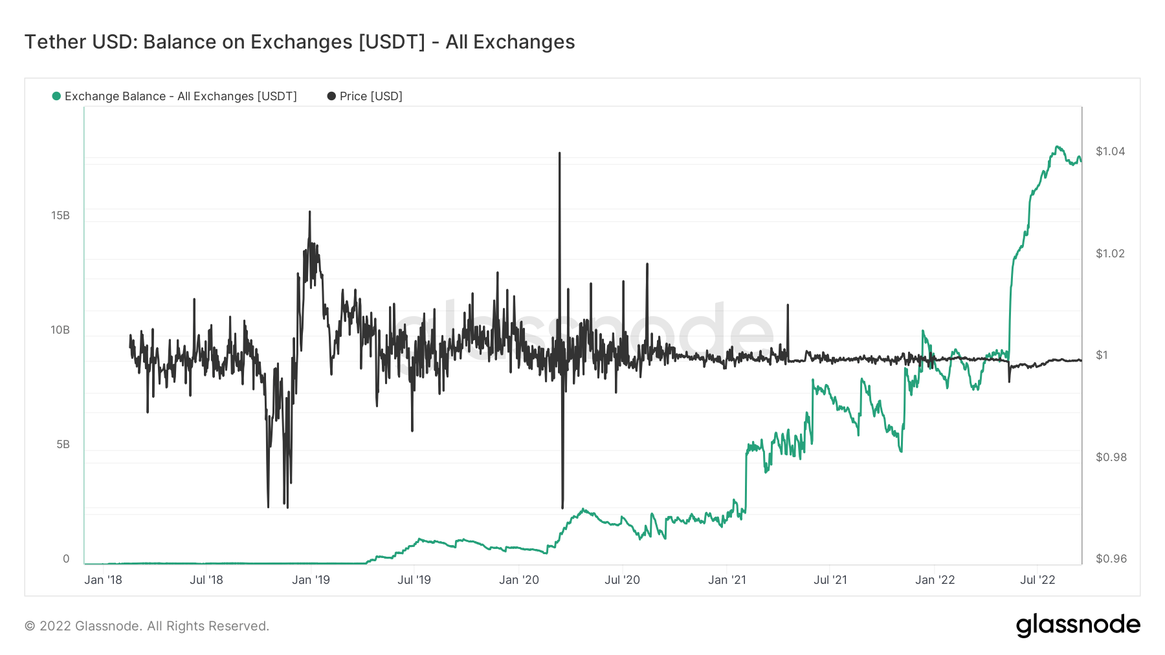Click the $0.98 right axis label
Image resolution: width=1165 pixels, height=655 pixels.
pos(1111,457)
